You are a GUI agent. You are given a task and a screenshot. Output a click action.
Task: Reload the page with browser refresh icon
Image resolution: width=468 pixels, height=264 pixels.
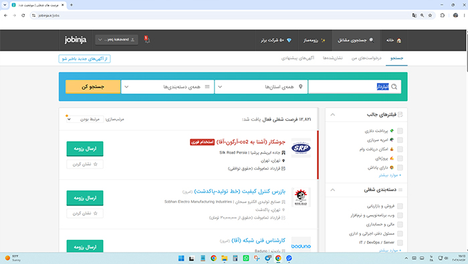(x=23, y=15)
